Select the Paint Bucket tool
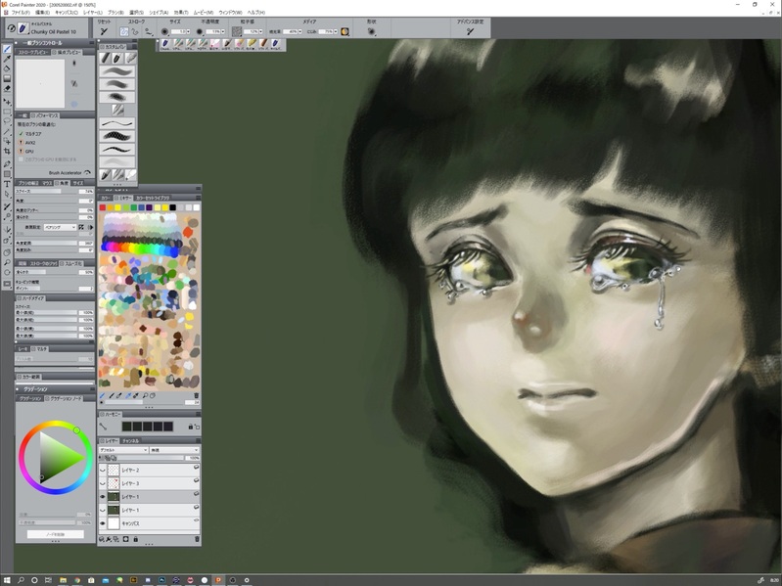Image resolution: width=782 pixels, height=586 pixels. (7, 68)
